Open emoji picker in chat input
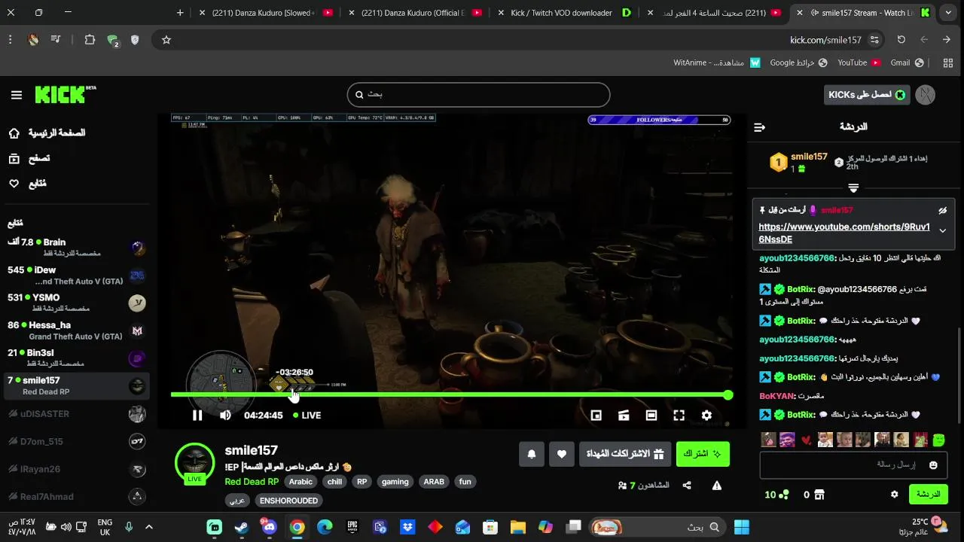964x542 pixels. (934, 465)
